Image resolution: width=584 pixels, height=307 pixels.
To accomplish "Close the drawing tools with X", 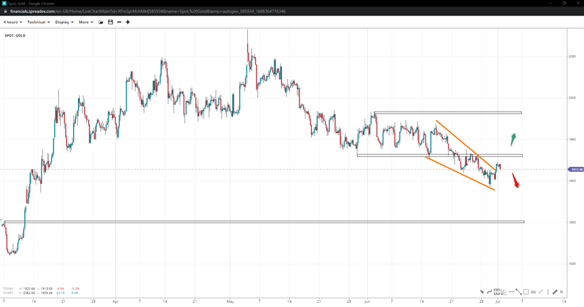I will (x=562, y=292).
